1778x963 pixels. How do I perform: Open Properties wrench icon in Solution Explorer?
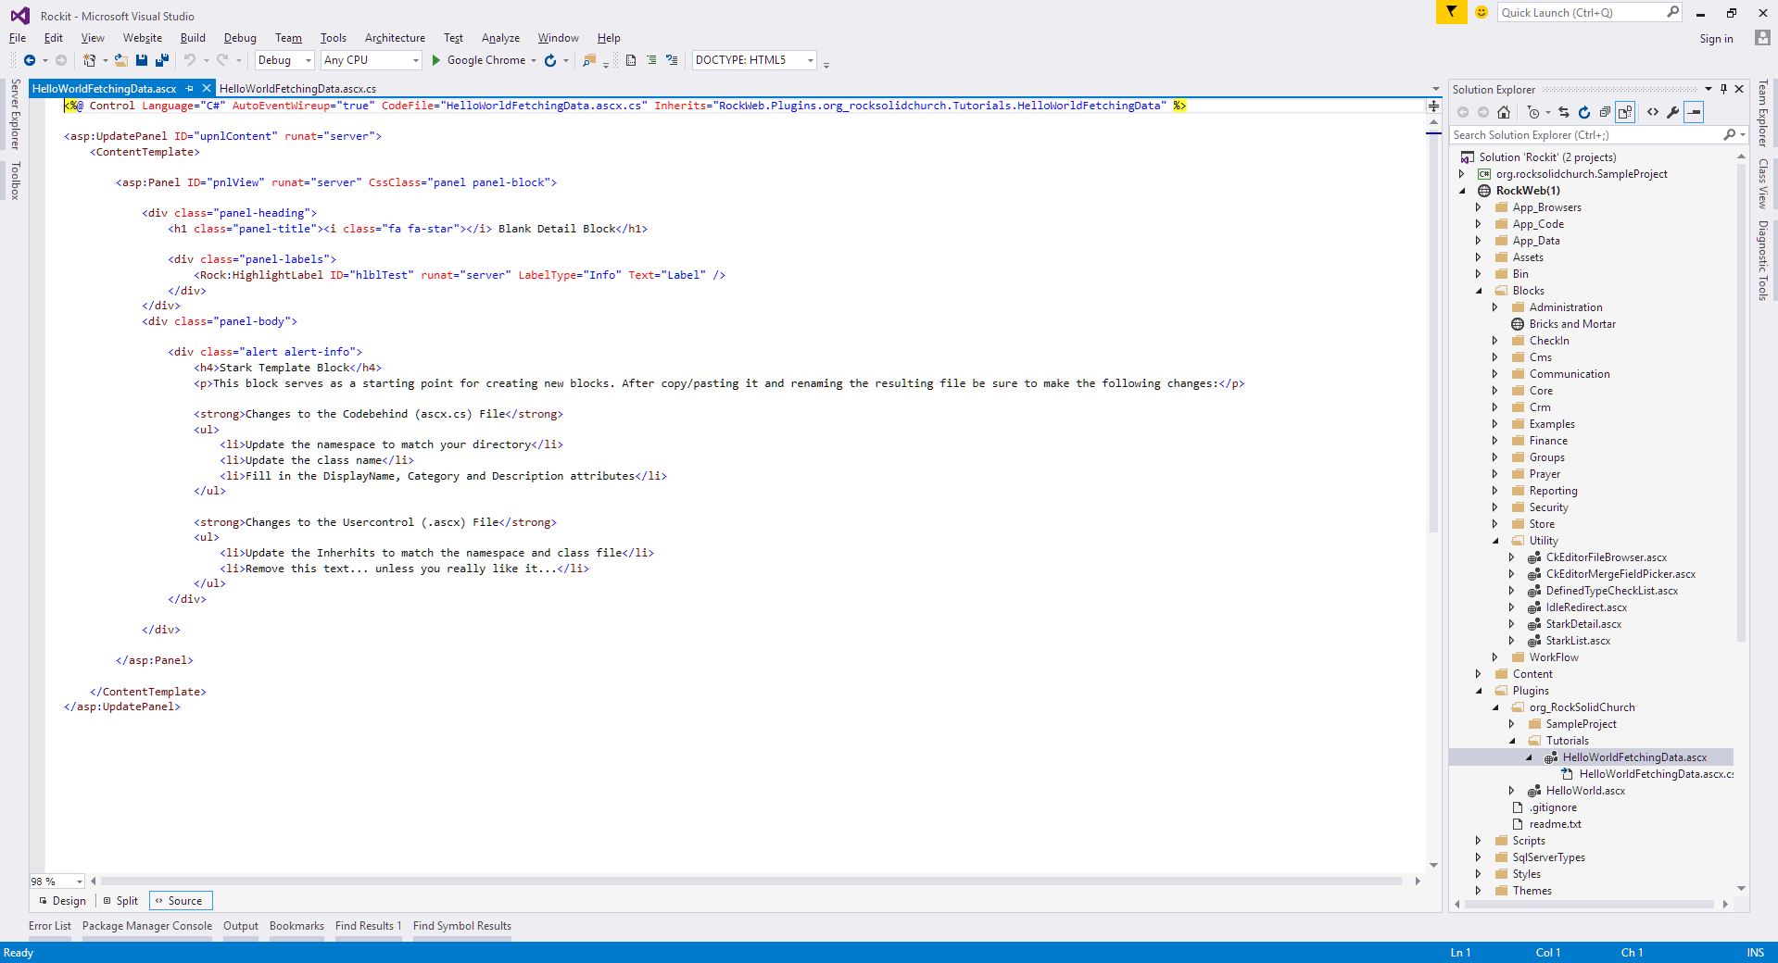1673,112
